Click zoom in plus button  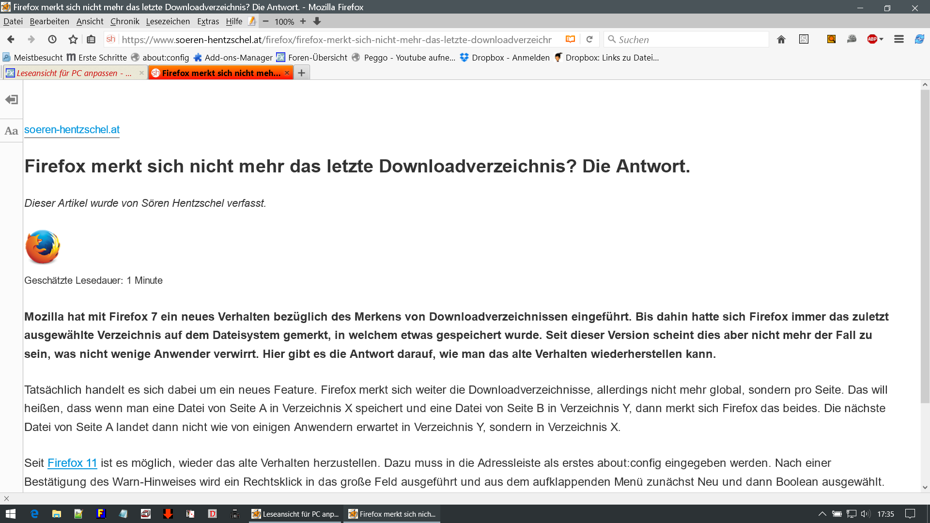303,21
